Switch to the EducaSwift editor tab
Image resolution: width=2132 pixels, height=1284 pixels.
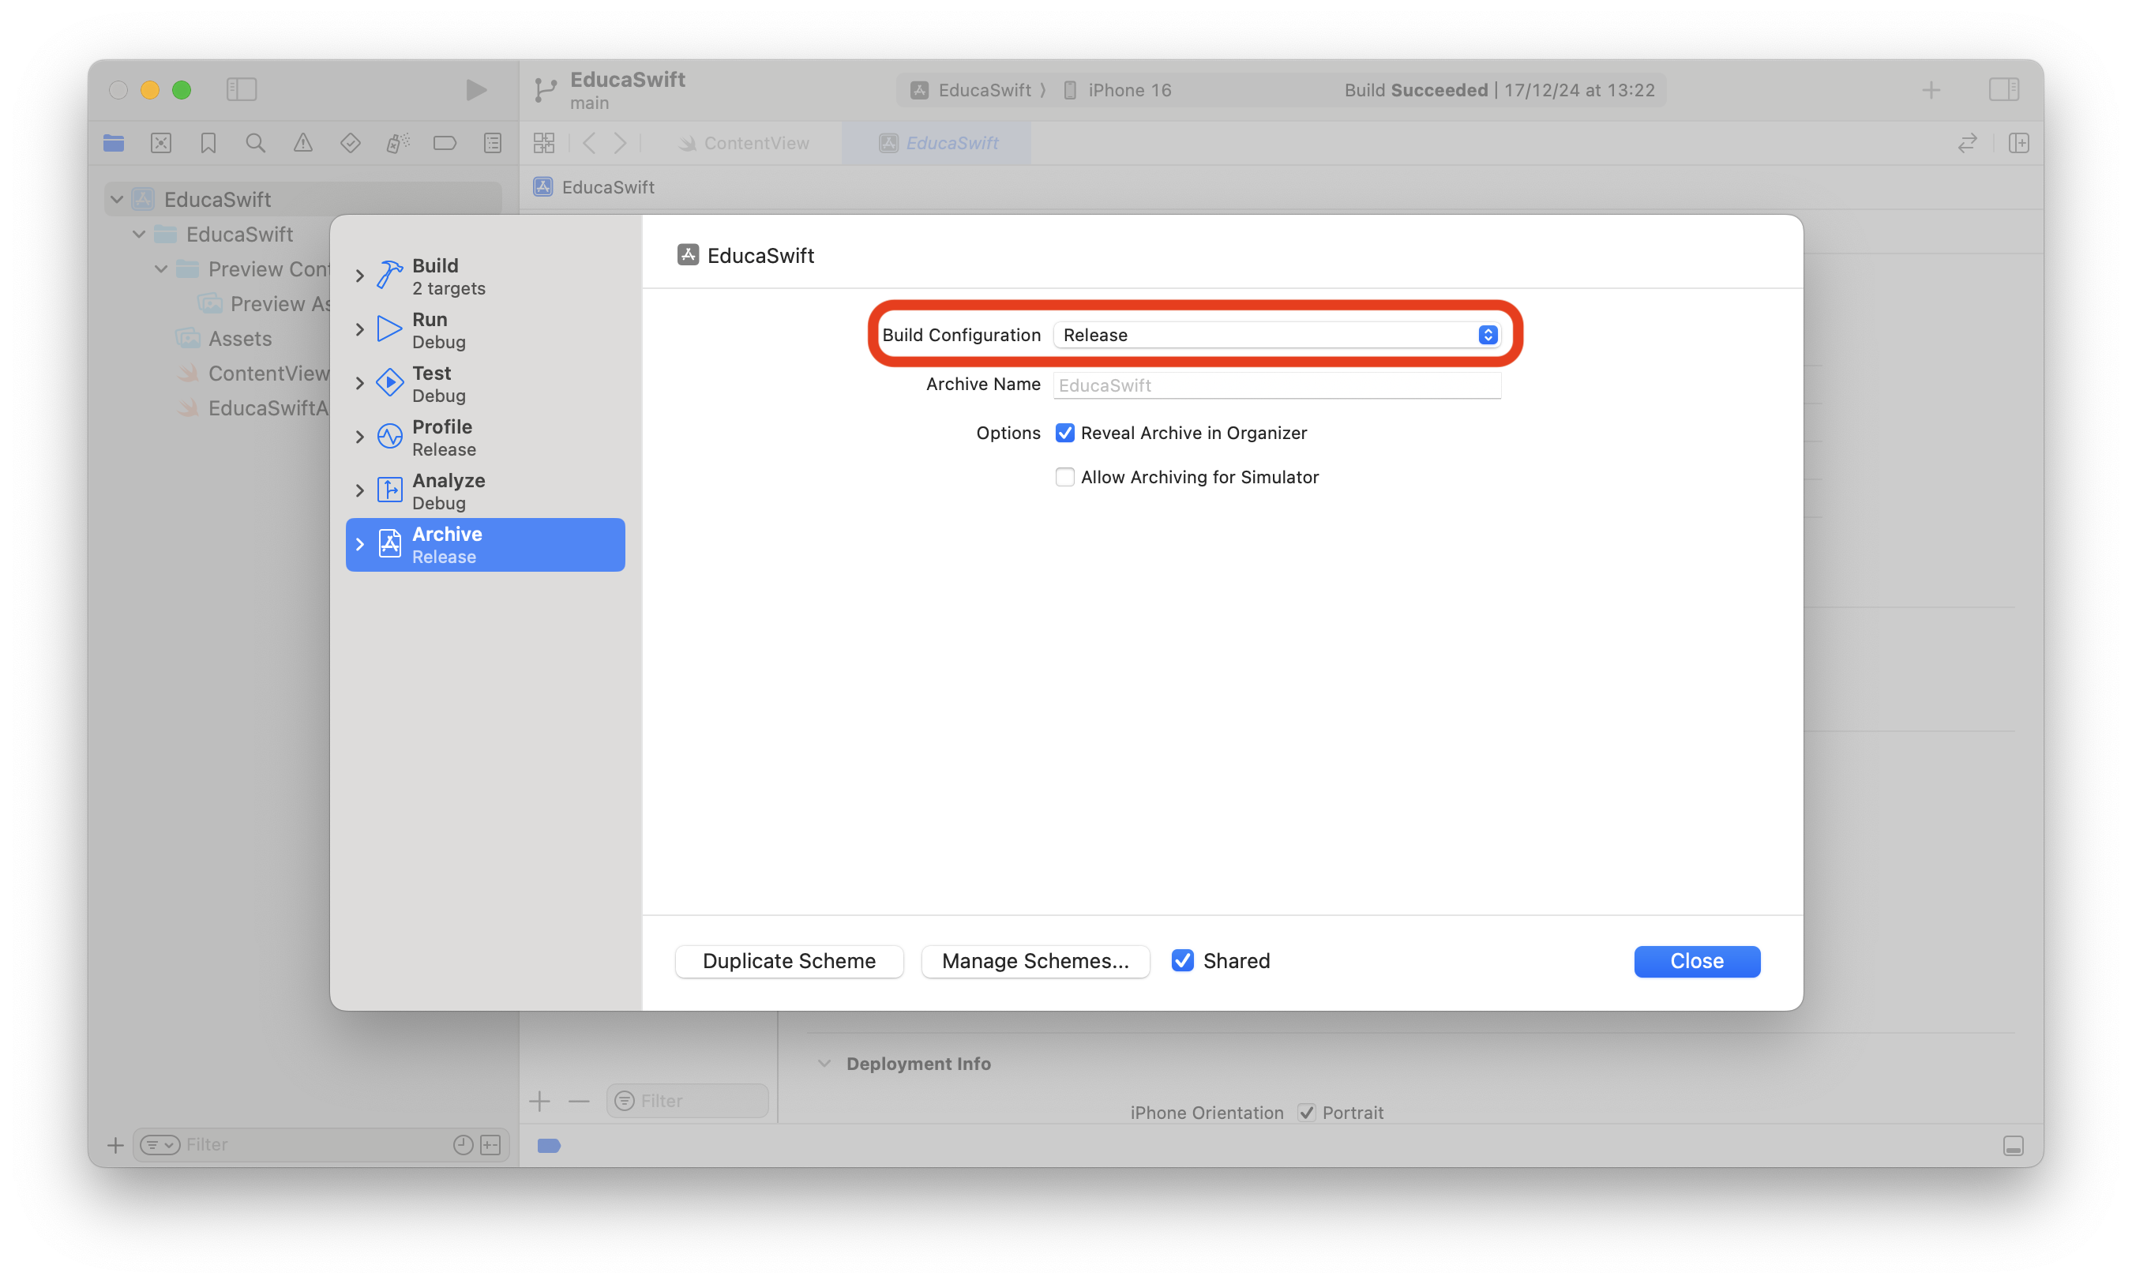(x=937, y=143)
